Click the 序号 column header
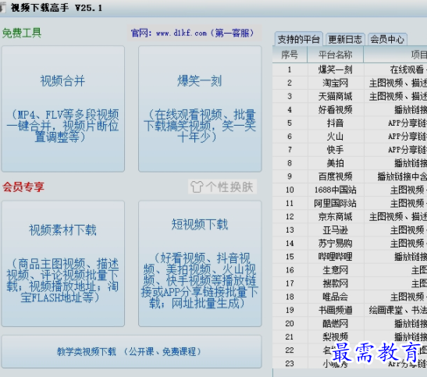The height and width of the screenshot is (377, 427). pyautogui.click(x=290, y=55)
